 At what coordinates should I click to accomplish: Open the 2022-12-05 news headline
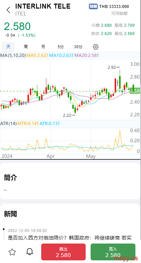[70, 238]
